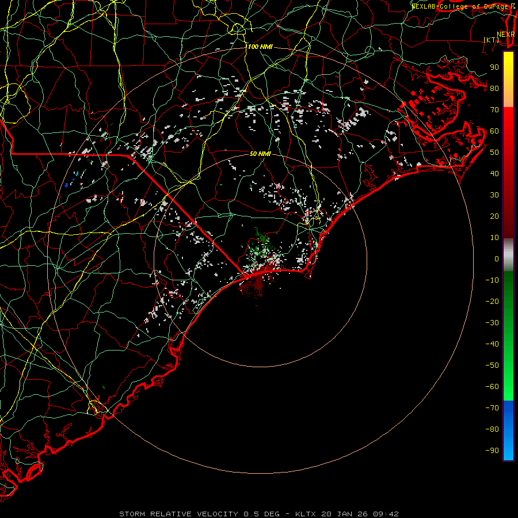
Task: Click the -40 value on the scale
Action: click(x=492, y=344)
